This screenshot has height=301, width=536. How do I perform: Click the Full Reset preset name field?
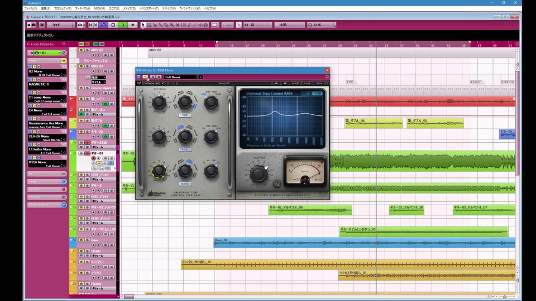tap(181, 77)
